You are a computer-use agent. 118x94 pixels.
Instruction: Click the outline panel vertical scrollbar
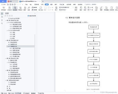[35, 63]
